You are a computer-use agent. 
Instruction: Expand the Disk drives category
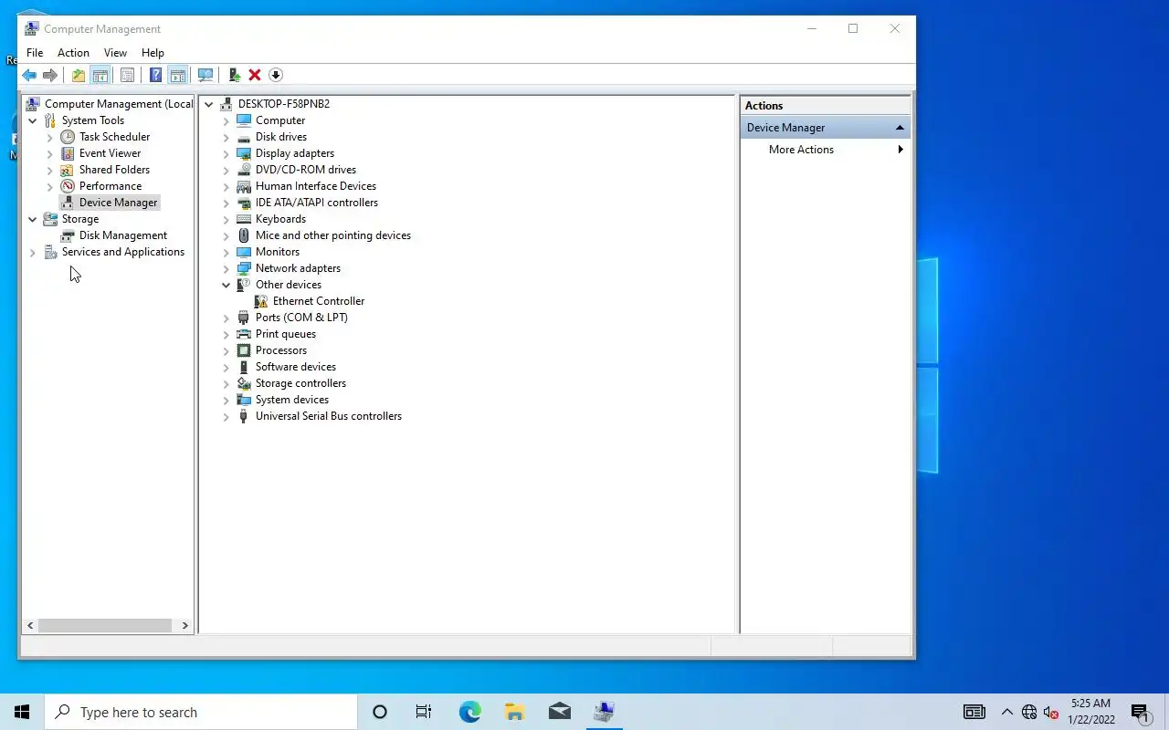point(226,137)
